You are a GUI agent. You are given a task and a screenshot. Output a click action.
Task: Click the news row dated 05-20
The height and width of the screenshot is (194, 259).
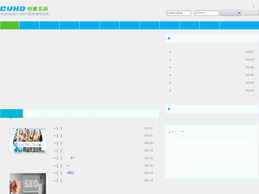[x=212, y=91]
